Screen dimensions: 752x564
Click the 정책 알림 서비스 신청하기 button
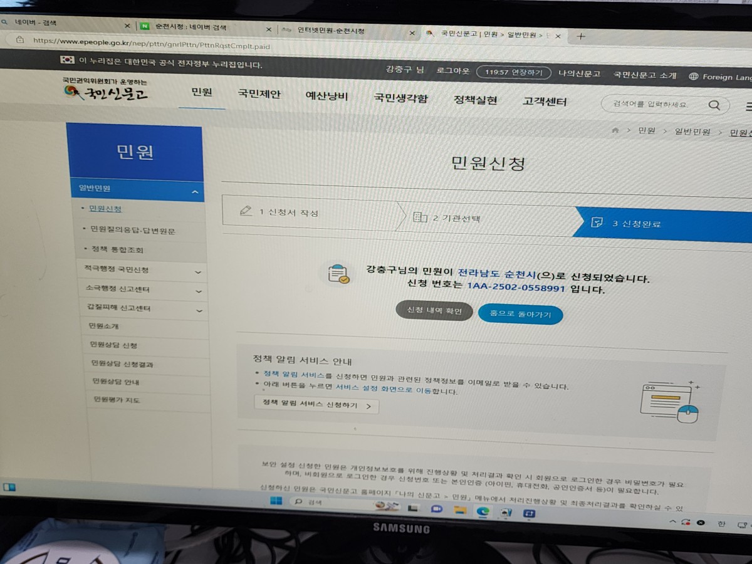coord(316,405)
